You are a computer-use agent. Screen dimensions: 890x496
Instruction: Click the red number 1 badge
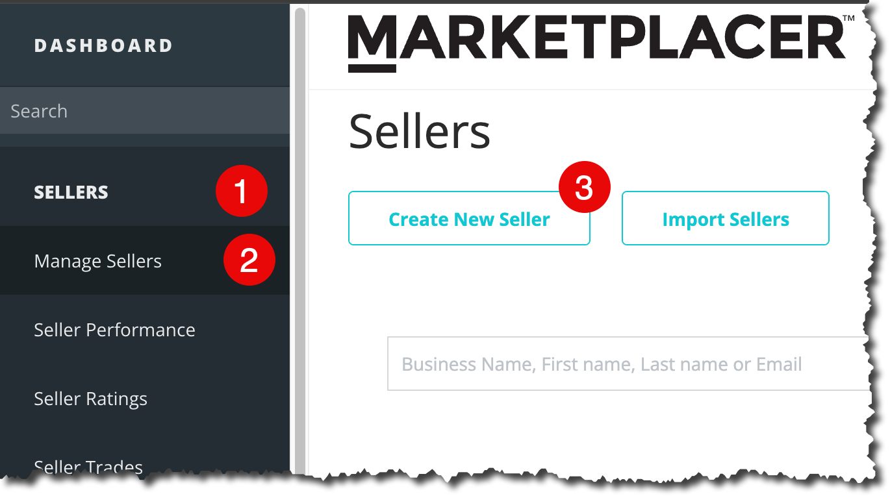click(242, 192)
